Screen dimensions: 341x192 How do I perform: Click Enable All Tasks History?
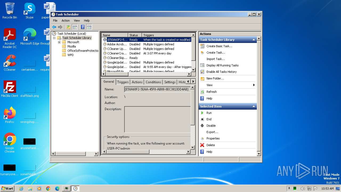(221, 72)
